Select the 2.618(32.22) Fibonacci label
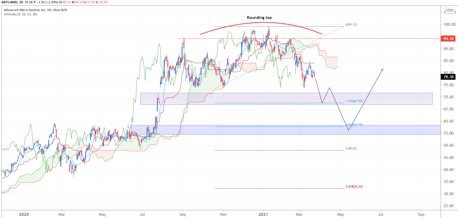458x218 pixels. 354,187
